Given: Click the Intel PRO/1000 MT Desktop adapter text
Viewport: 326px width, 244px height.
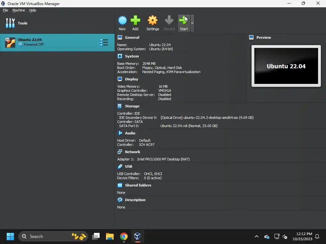Looking at the screenshot, I should click(x=163, y=159).
